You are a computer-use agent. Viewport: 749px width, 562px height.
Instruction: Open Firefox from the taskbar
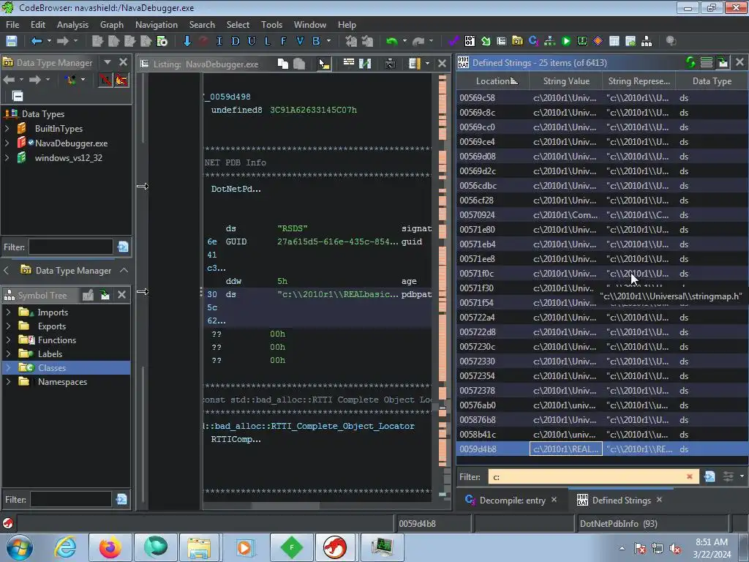(110, 547)
